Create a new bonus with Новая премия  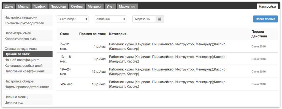click(x=265, y=19)
